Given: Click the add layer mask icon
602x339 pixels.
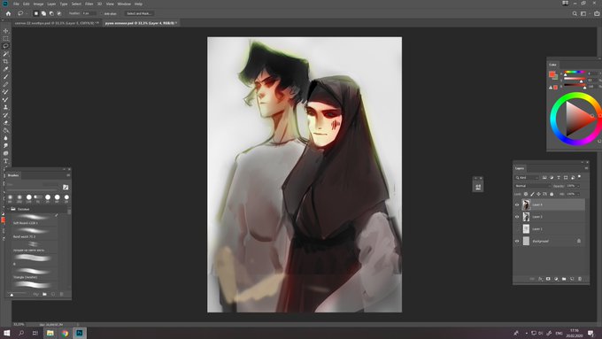Looking at the screenshot, I should [x=548, y=279].
